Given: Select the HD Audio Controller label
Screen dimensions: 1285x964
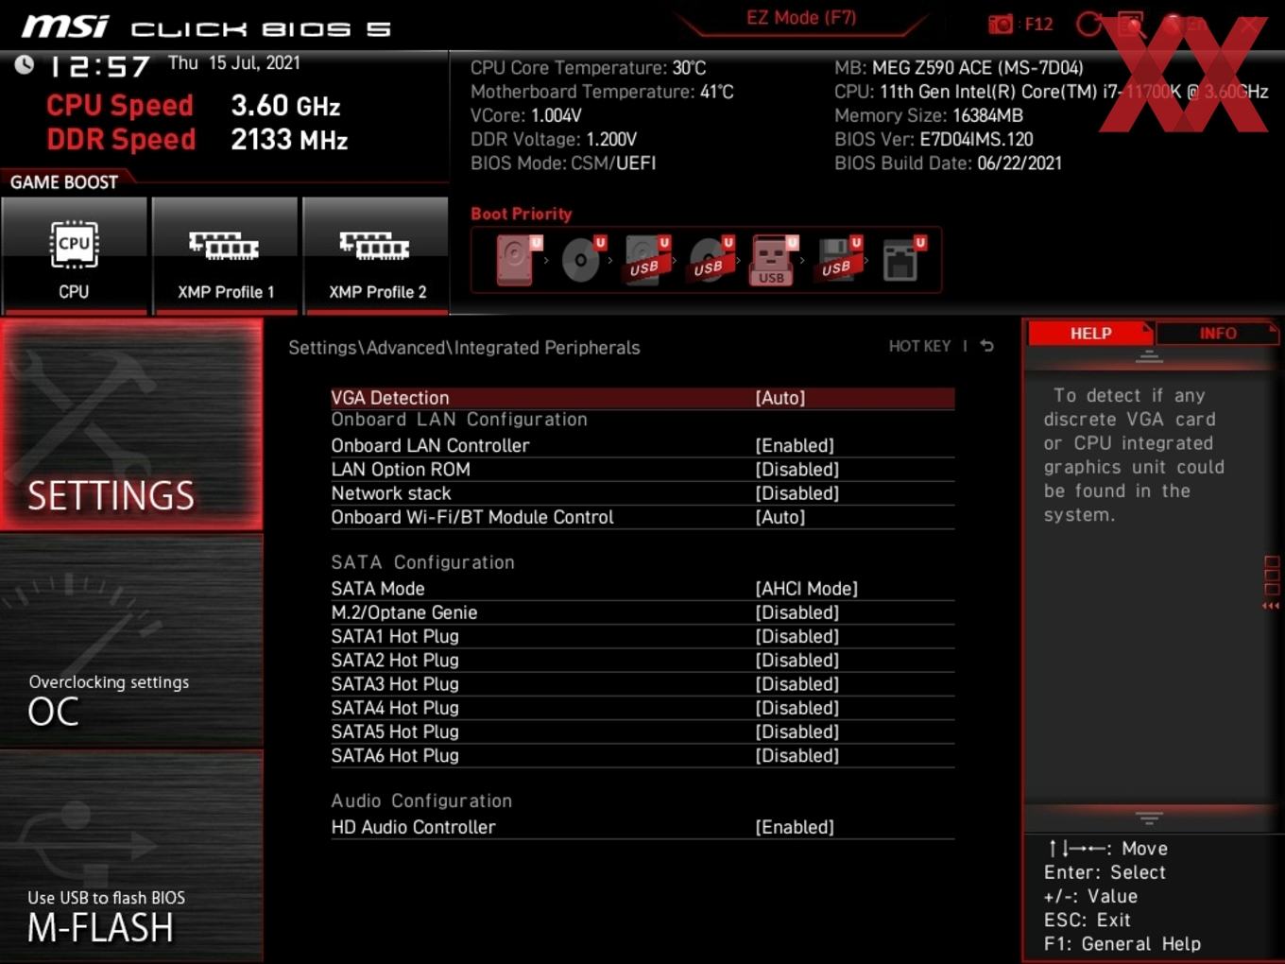Looking at the screenshot, I should [413, 827].
